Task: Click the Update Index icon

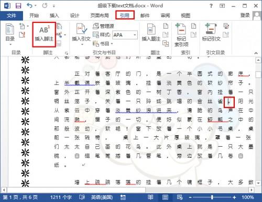Action: click(193, 34)
